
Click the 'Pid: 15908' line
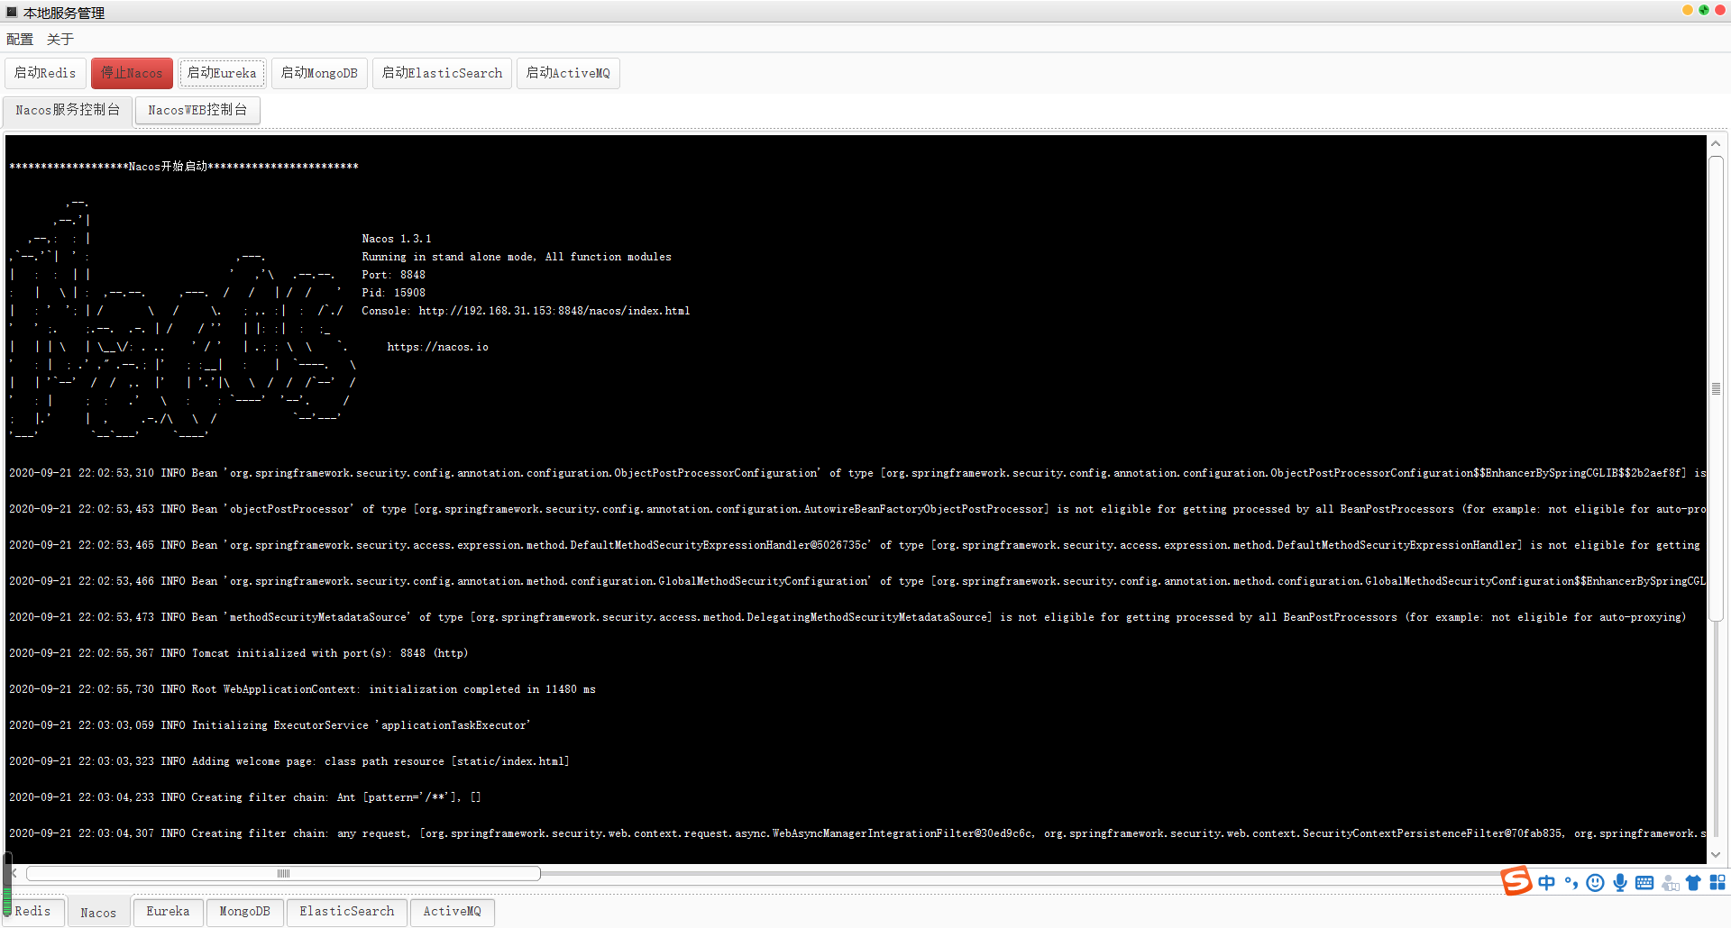click(x=394, y=293)
